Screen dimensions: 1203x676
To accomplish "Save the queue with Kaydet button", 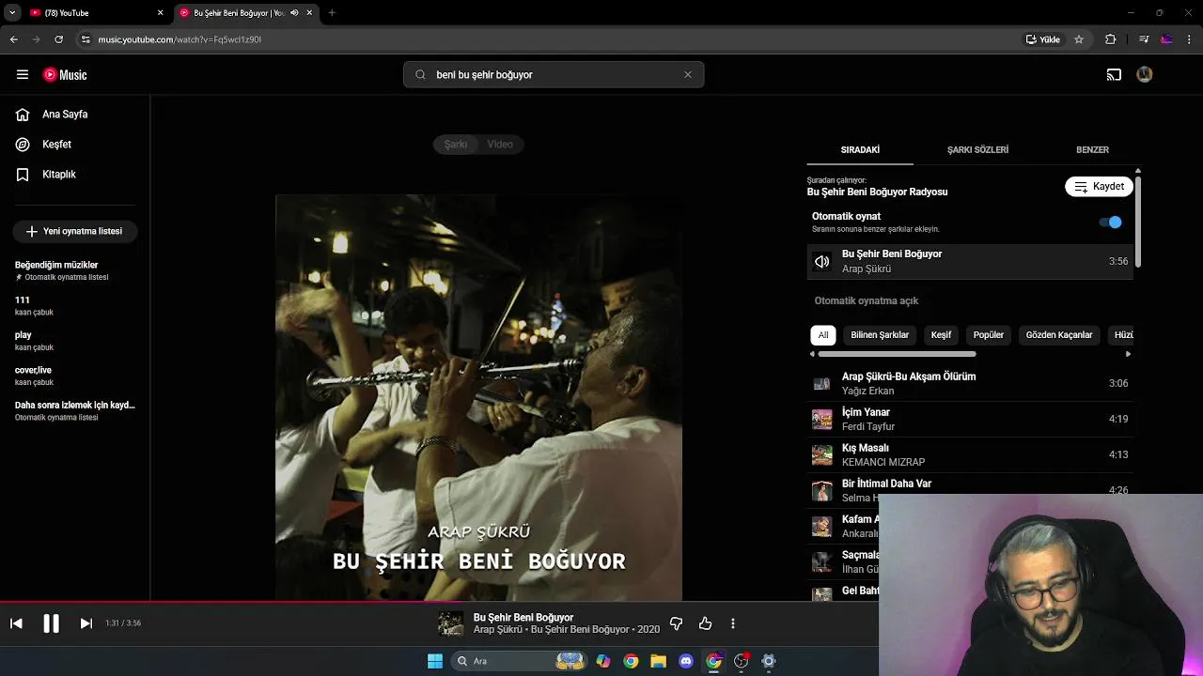I will (x=1099, y=187).
